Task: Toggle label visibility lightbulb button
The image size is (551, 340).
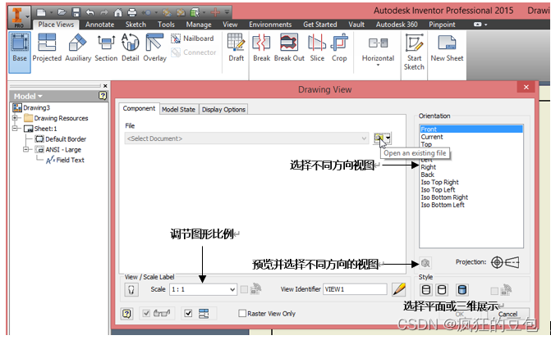Action: [130, 289]
